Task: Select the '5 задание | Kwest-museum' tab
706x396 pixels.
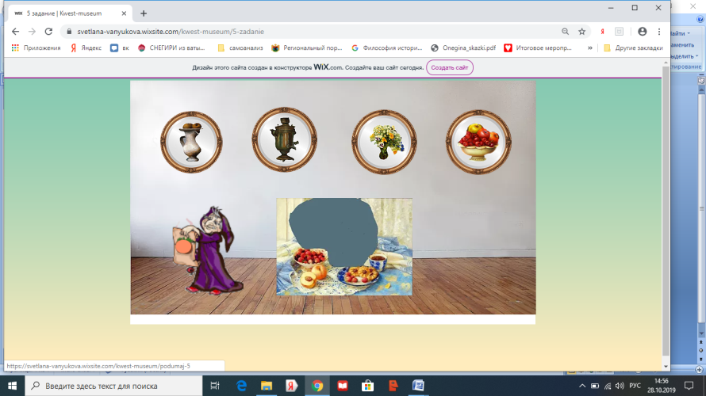Action: point(70,13)
